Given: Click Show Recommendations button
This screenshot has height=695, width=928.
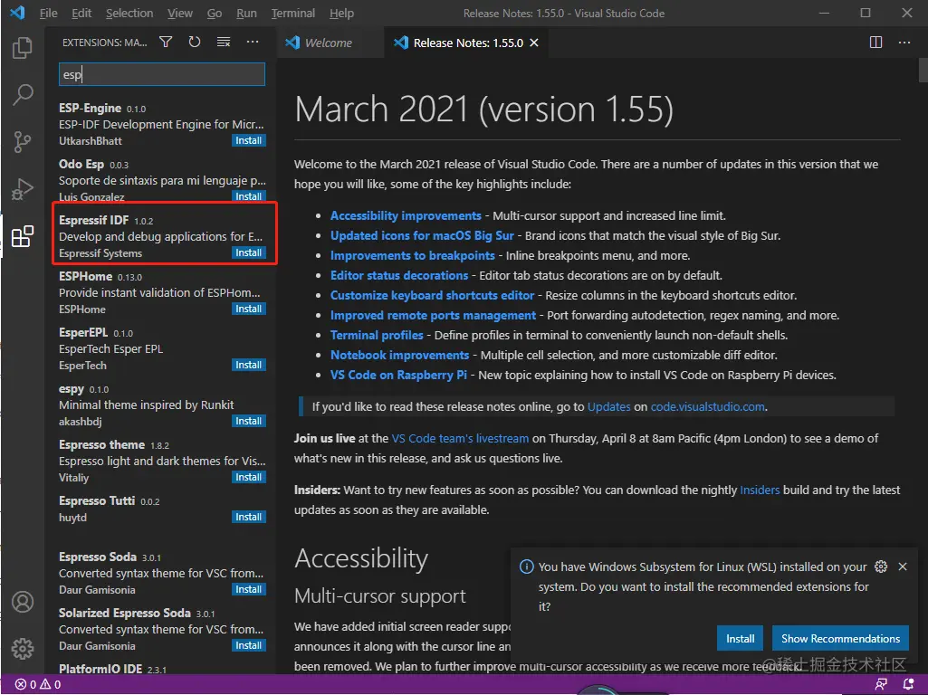Looking at the screenshot, I should [x=840, y=638].
